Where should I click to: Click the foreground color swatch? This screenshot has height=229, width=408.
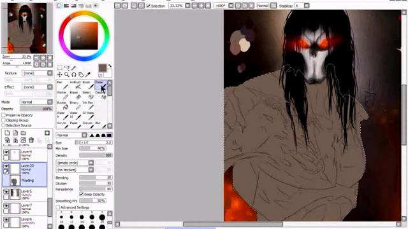[x=103, y=68]
